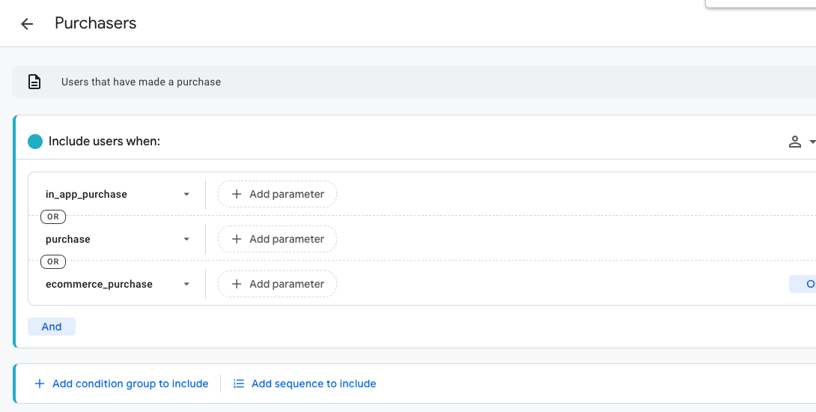Click Add condition group to include
Viewport: 816px width, 412px height.
click(x=121, y=384)
